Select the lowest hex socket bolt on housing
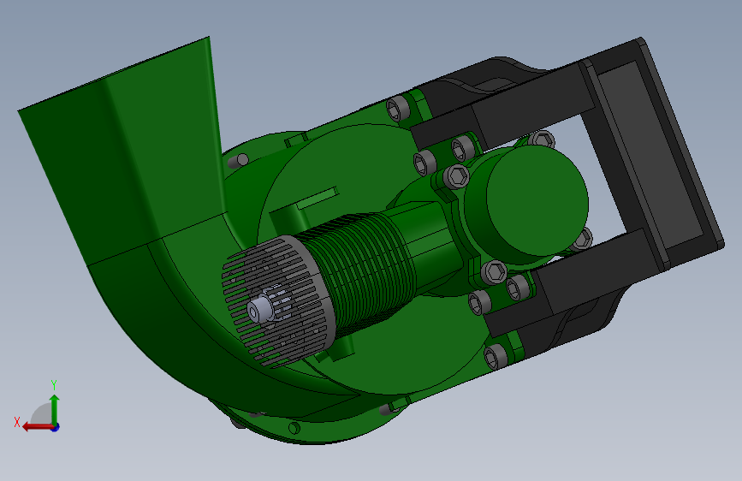This screenshot has width=742, height=481. pyautogui.click(x=496, y=357)
